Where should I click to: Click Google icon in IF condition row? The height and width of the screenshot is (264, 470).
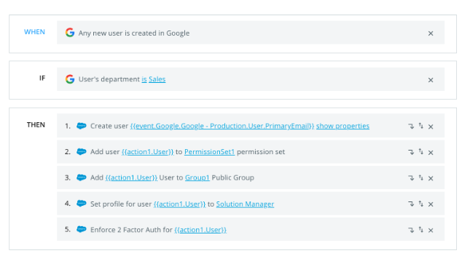click(x=70, y=79)
